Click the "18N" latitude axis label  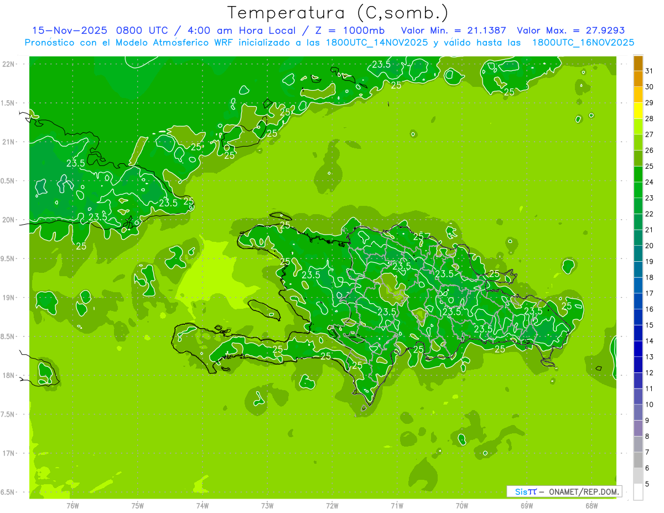[9, 375]
